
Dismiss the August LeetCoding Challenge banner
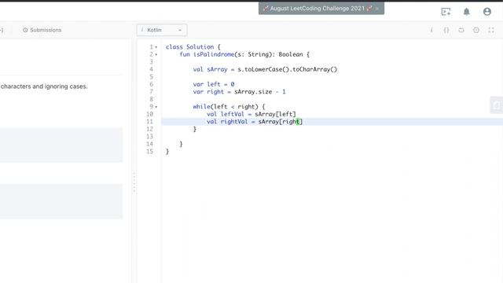click(x=377, y=9)
